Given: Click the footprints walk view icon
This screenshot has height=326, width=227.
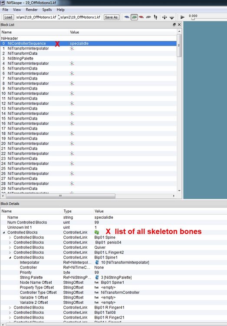Looking at the screenshot, I should [x=155, y=17].
